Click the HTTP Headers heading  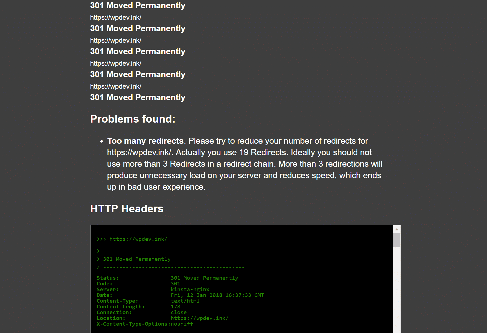pyautogui.click(x=127, y=209)
